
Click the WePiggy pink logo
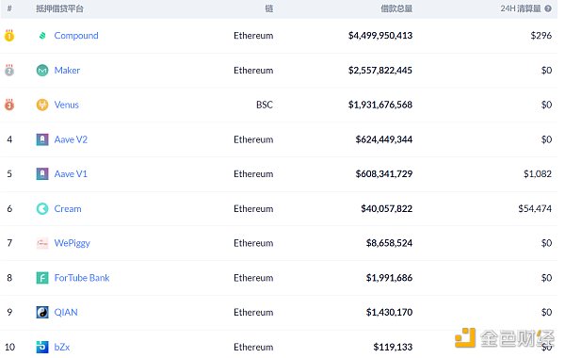[x=42, y=243]
